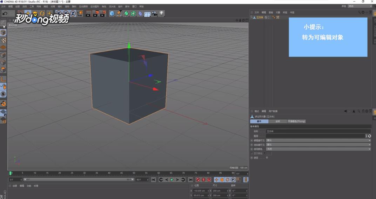Image resolution: width=376 pixels, height=199 pixels.
Task: Switch to 基本 attribute tab
Action: coord(259,121)
